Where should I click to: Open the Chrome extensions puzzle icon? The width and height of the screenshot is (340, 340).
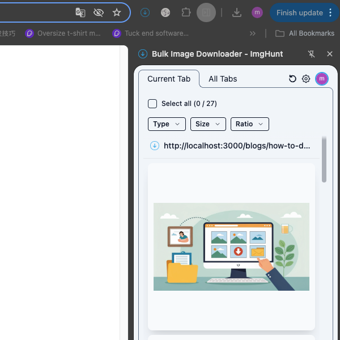[186, 12]
